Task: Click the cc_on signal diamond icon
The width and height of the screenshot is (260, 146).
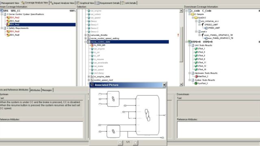Action: [92, 52]
